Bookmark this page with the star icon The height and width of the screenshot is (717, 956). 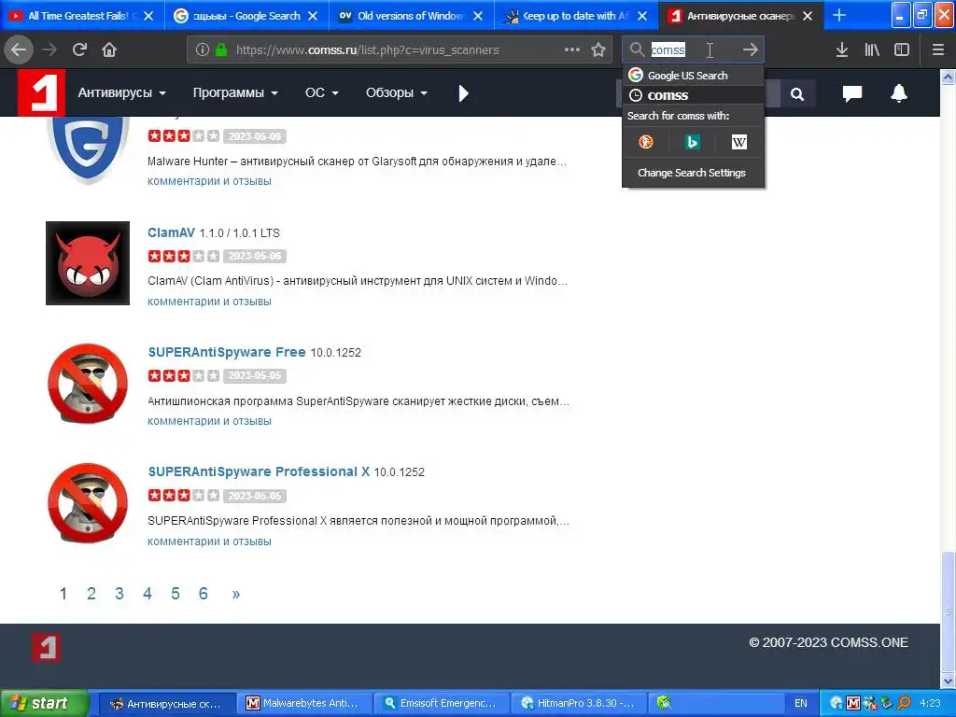coord(598,50)
